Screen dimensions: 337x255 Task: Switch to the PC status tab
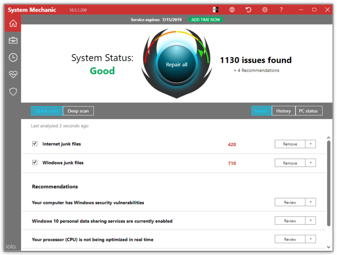point(309,111)
